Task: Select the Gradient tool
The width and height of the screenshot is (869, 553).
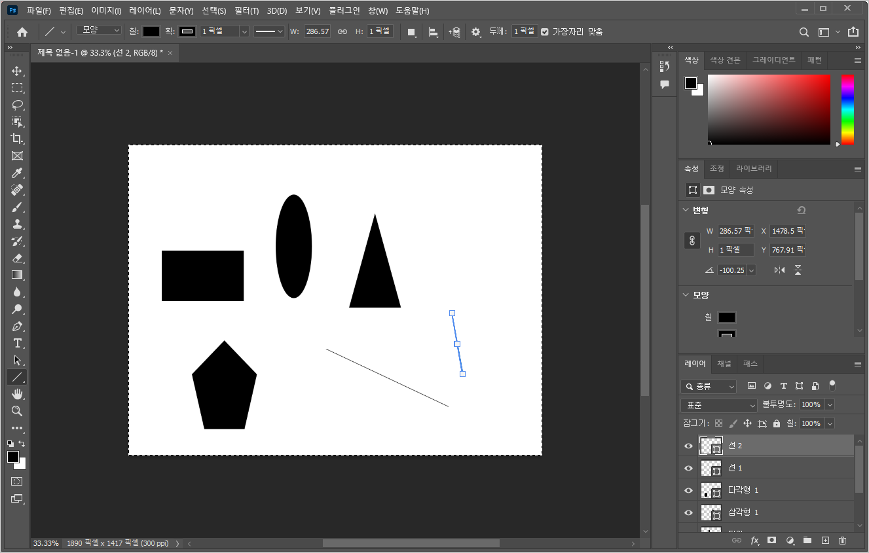Action: [x=17, y=275]
